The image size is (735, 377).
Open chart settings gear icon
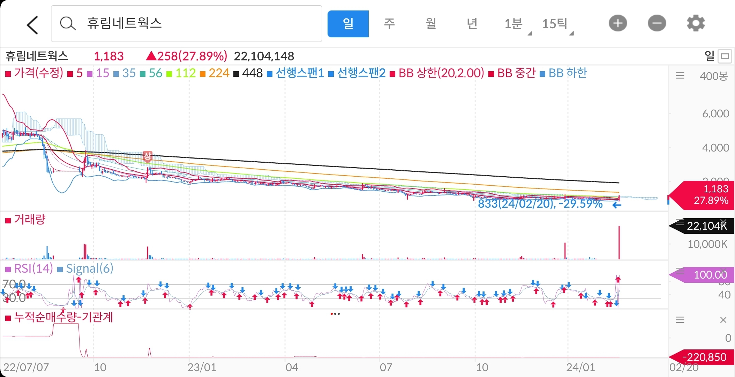click(x=696, y=23)
